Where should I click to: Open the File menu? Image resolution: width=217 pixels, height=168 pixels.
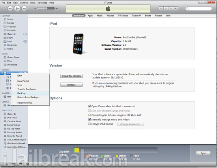[x=3, y=3]
